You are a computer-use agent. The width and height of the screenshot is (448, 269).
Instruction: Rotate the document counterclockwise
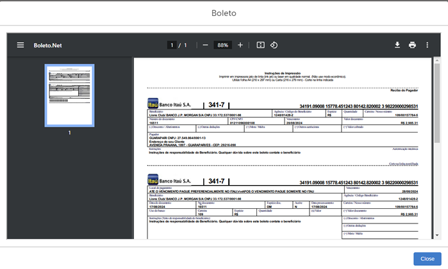(274, 45)
